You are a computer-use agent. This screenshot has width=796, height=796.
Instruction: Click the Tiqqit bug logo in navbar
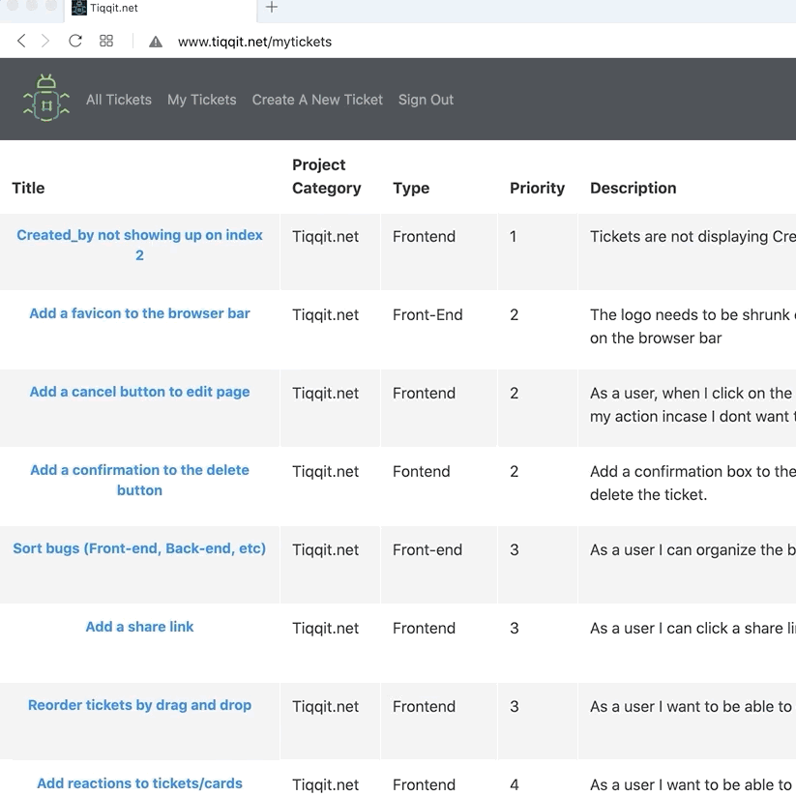[x=46, y=98]
